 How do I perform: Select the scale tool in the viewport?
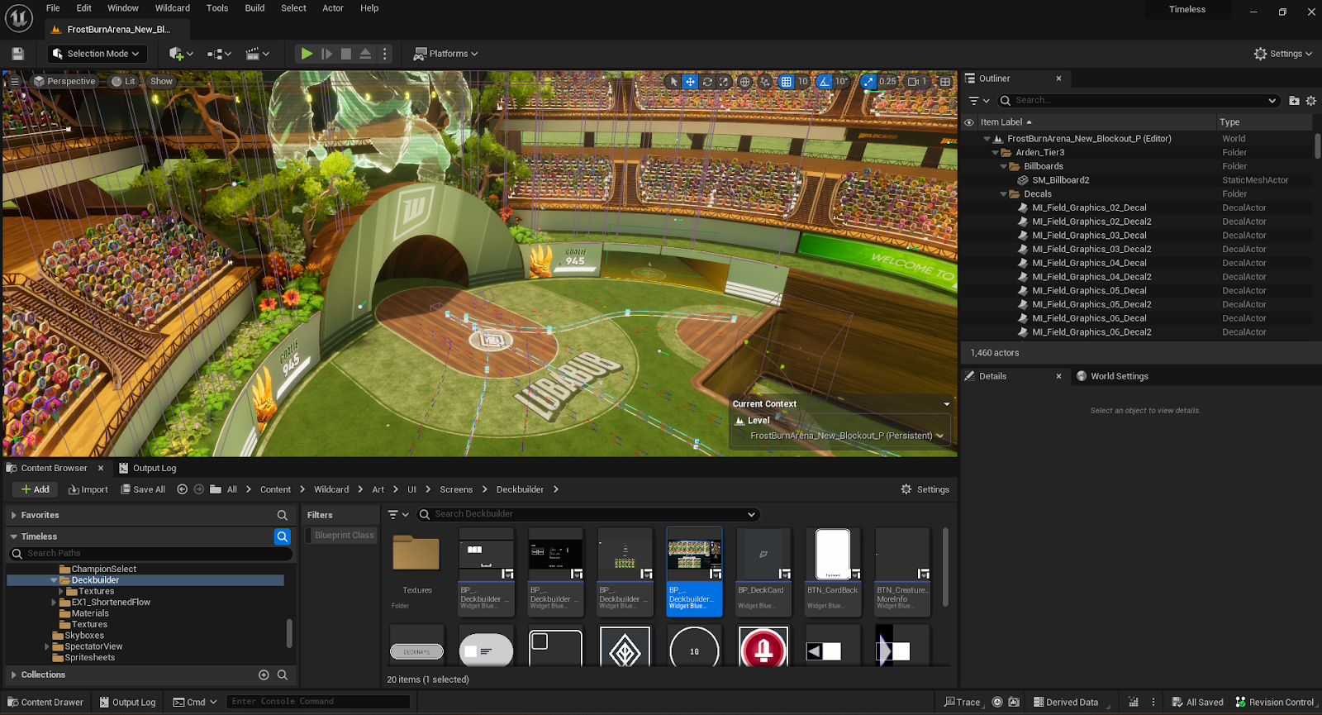coord(724,82)
